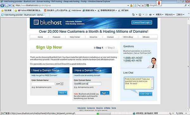Click the red X stop loading icon

(143, 5)
